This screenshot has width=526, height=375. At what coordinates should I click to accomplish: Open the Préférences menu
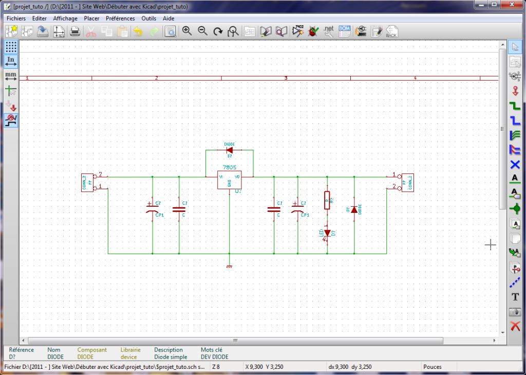click(x=120, y=18)
